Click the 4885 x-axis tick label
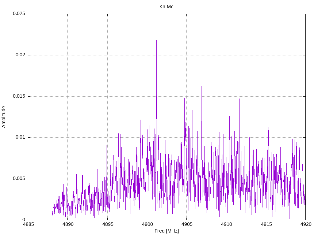 (28, 225)
